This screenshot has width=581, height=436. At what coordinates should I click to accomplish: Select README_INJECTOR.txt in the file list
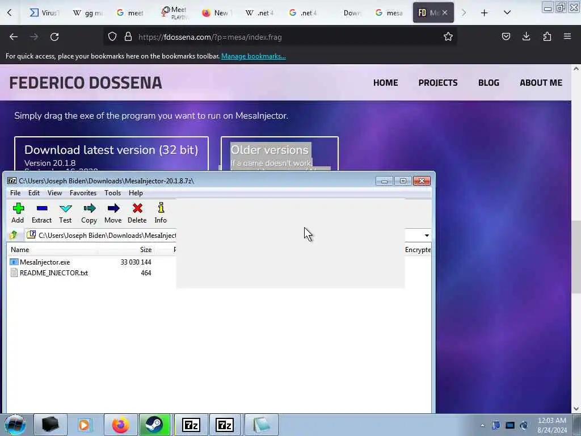[x=54, y=273]
